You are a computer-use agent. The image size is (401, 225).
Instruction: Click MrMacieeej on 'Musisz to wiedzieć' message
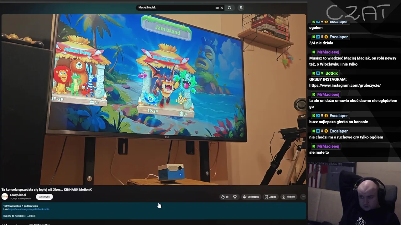328,52
